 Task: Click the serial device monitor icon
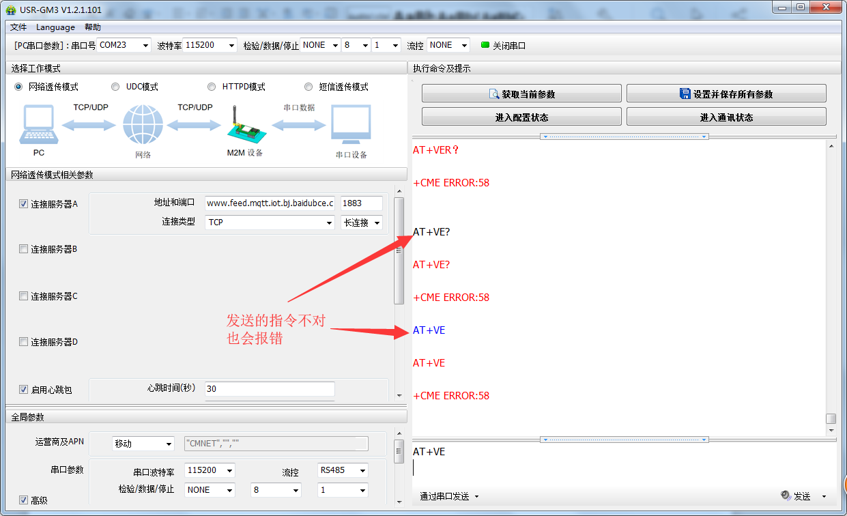coord(350,125)
